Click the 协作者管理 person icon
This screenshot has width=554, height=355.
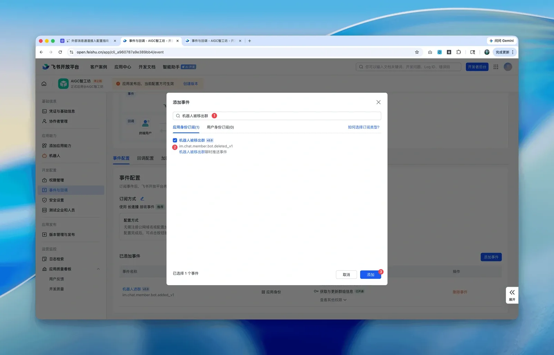coord(44,121)
